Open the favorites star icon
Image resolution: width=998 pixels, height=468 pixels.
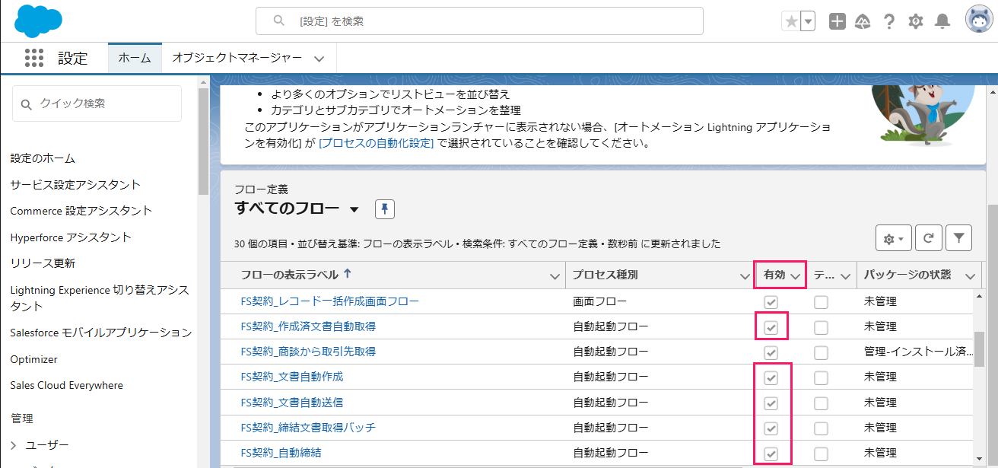coord(791,21)
